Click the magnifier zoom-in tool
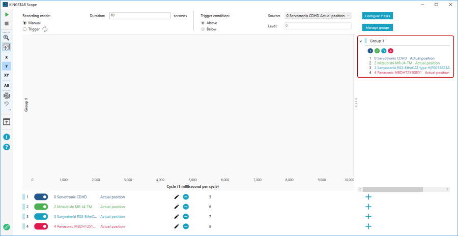This screenshot has height=236, width=458. (x=6, y=38)
